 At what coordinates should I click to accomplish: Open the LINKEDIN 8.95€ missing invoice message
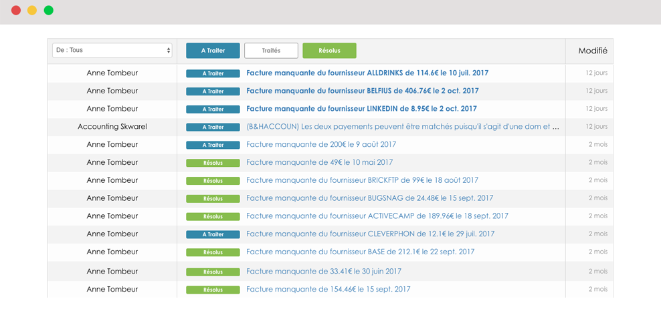[x=362, y=109]
